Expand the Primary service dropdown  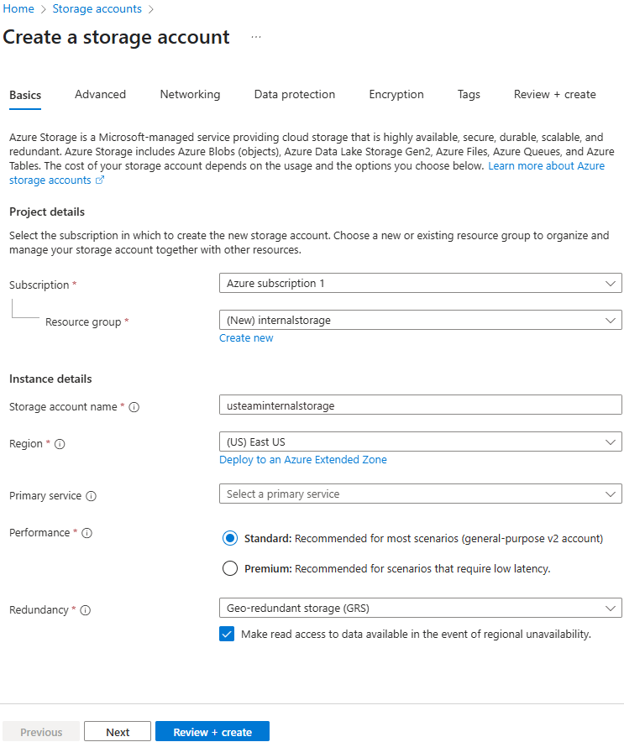tap(421, 494)
